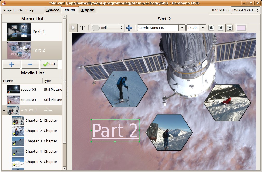Switch to the Output tab
This screenshot has height=172, width=262.
tap(87, 10)
